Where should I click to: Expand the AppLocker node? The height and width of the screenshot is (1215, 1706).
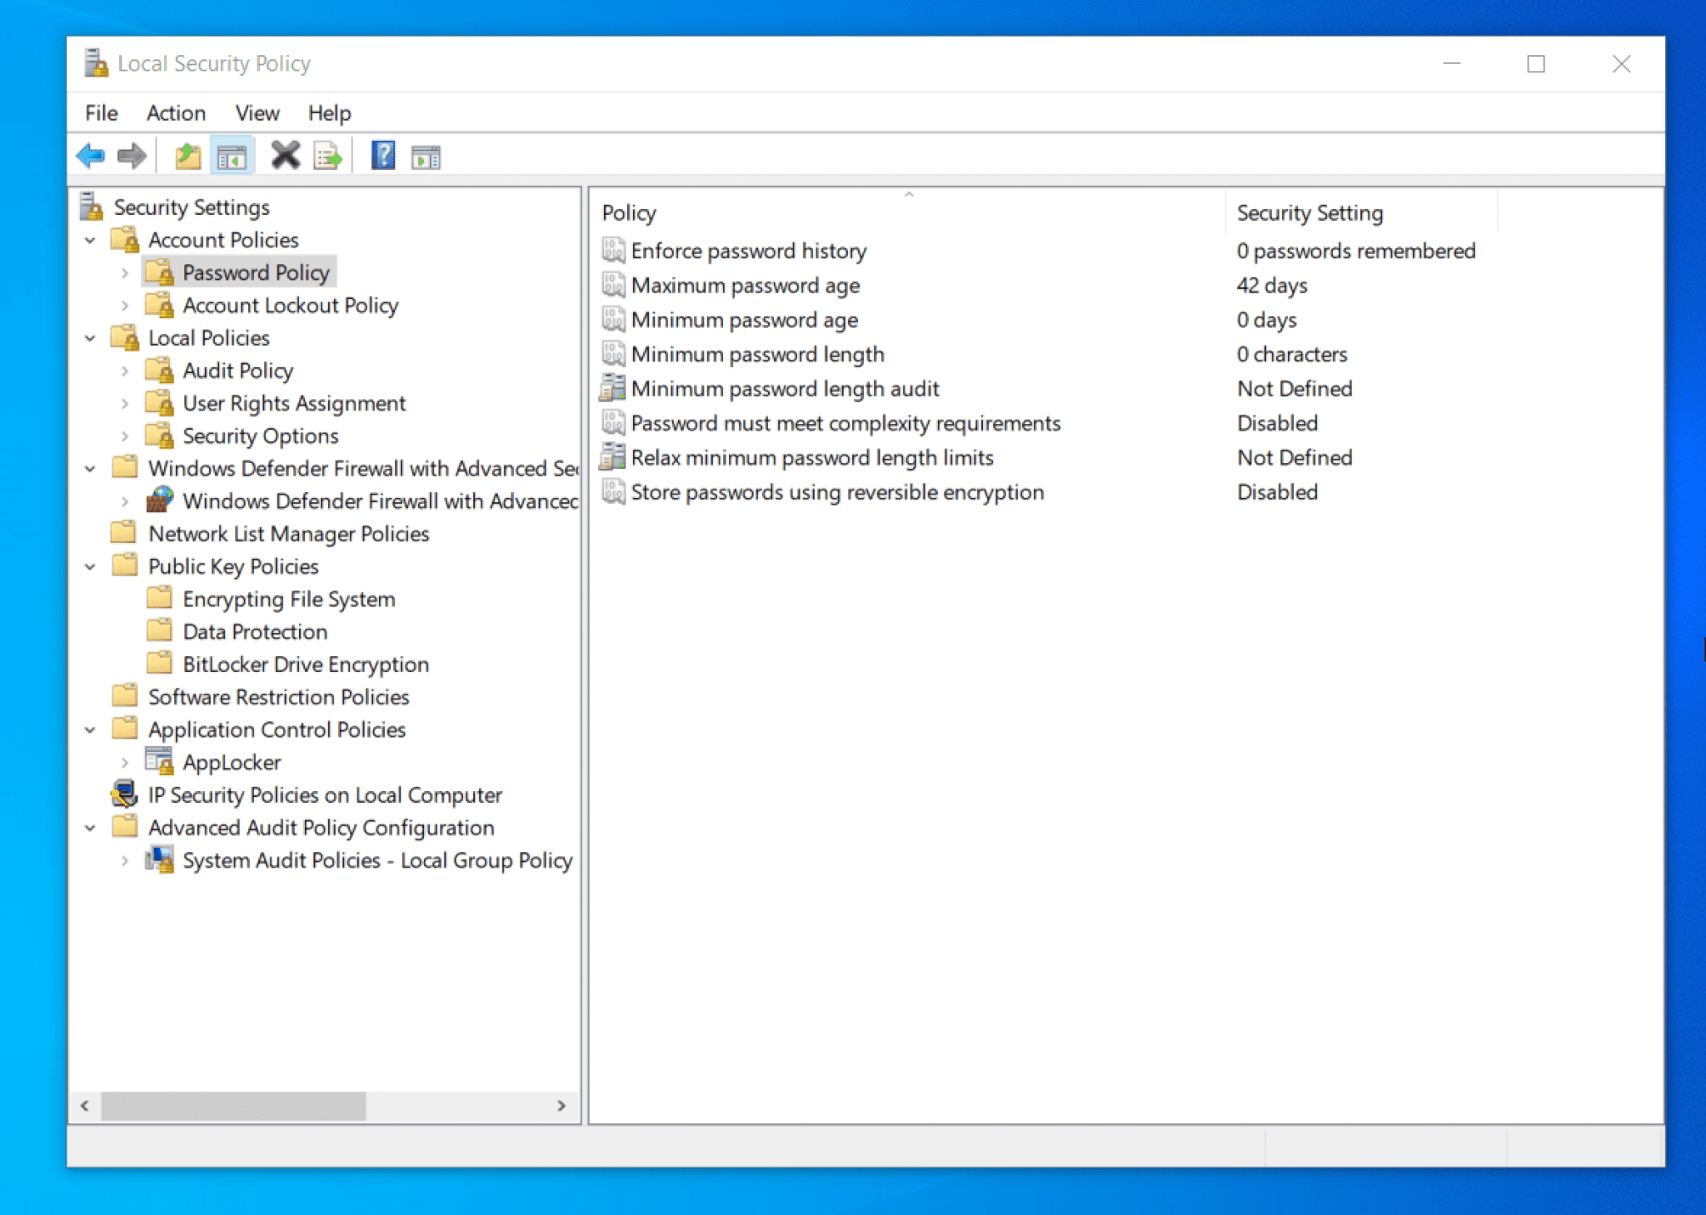pos(125,762)
